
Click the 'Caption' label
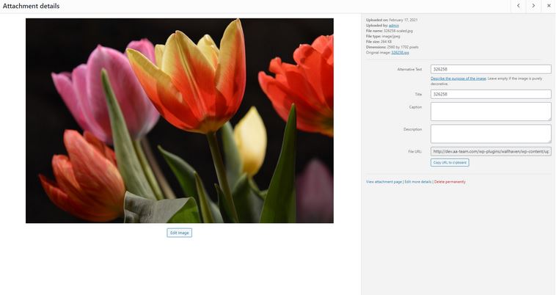(415, 107)
